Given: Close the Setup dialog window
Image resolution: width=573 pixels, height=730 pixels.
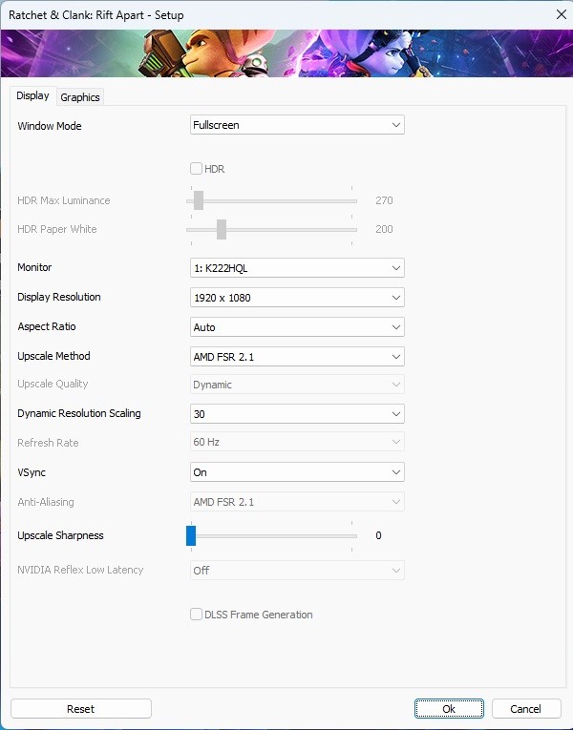Looking at the screenshot, I should pyautogui.click(x=562, y=14).
